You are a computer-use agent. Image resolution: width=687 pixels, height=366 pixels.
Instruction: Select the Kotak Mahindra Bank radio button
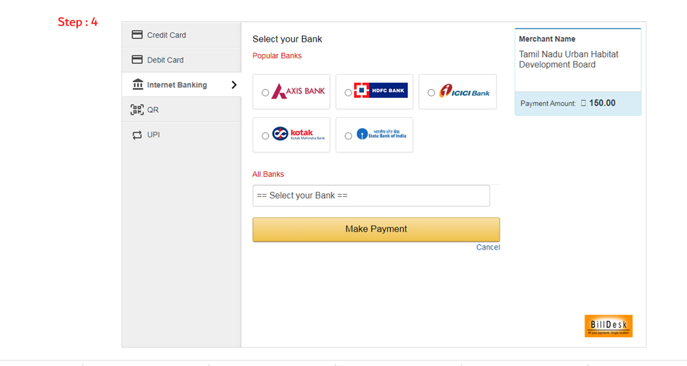[x=265, y=136]
